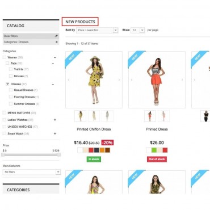Show next image of Printed Chiffon Dress
This screenshot has height=210, width=210.
click(x=119, y=80)
